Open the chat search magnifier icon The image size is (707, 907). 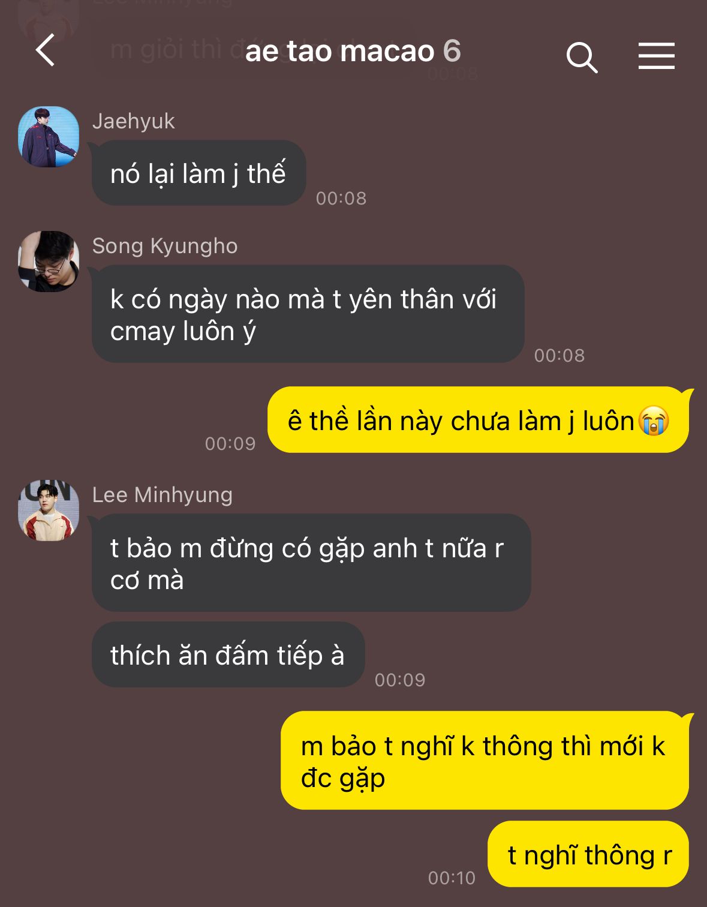[x=582, y=57]
